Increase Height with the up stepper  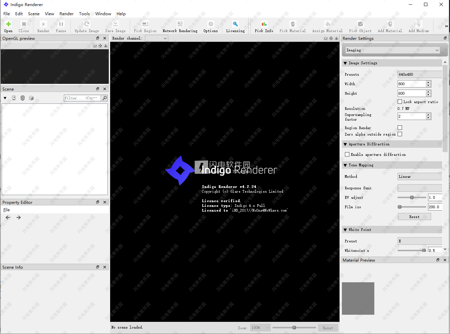[428, 92]
